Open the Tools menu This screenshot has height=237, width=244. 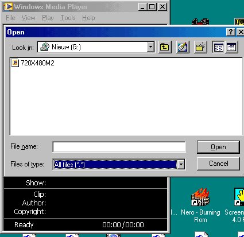[68, 18]
